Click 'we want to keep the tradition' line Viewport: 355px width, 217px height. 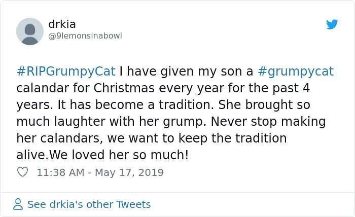[x=197, y=138]
